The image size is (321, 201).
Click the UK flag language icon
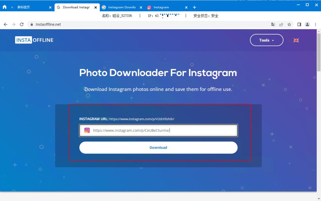[x=296, y=40]
